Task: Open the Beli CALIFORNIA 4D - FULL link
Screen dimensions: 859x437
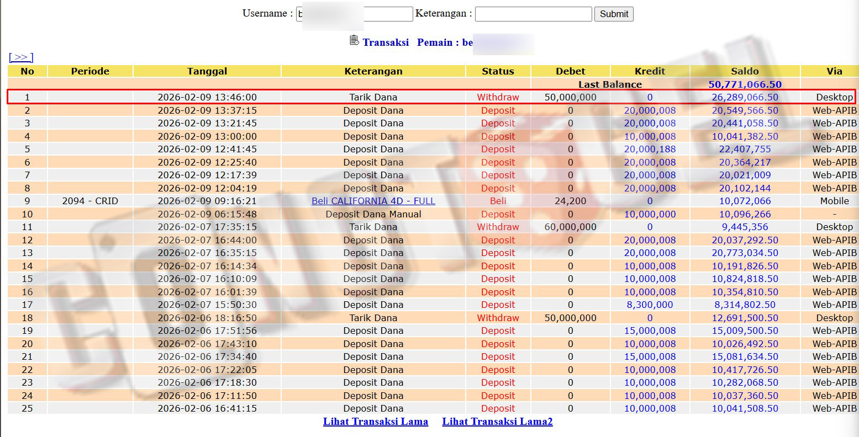Action: (x=373, y=201)
